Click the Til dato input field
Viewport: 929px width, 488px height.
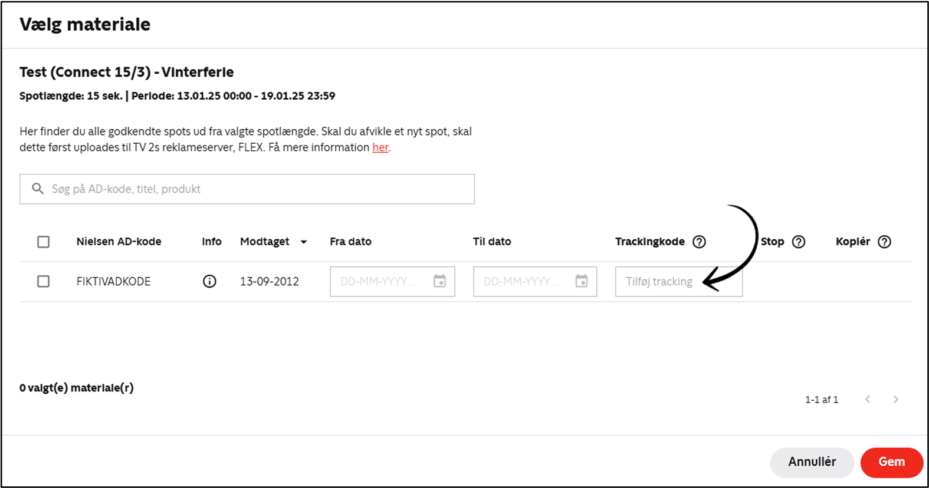535,281
